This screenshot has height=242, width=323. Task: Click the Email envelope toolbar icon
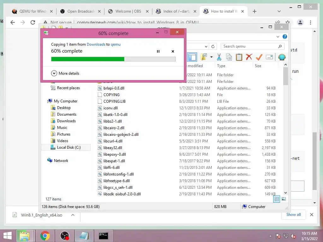click(x=269, y=57)
